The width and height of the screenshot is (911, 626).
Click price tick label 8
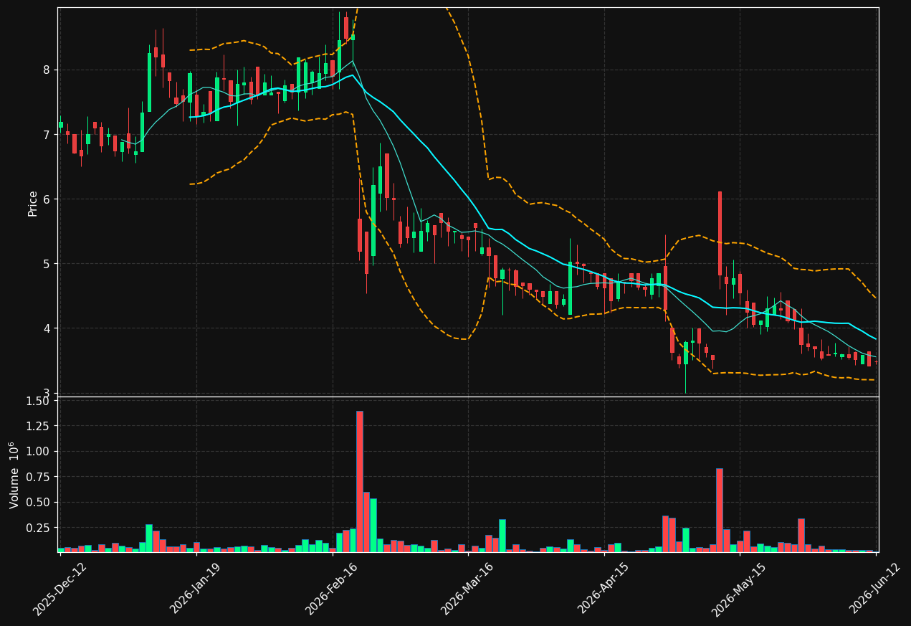pyautogui.click(x=45, y=70)
